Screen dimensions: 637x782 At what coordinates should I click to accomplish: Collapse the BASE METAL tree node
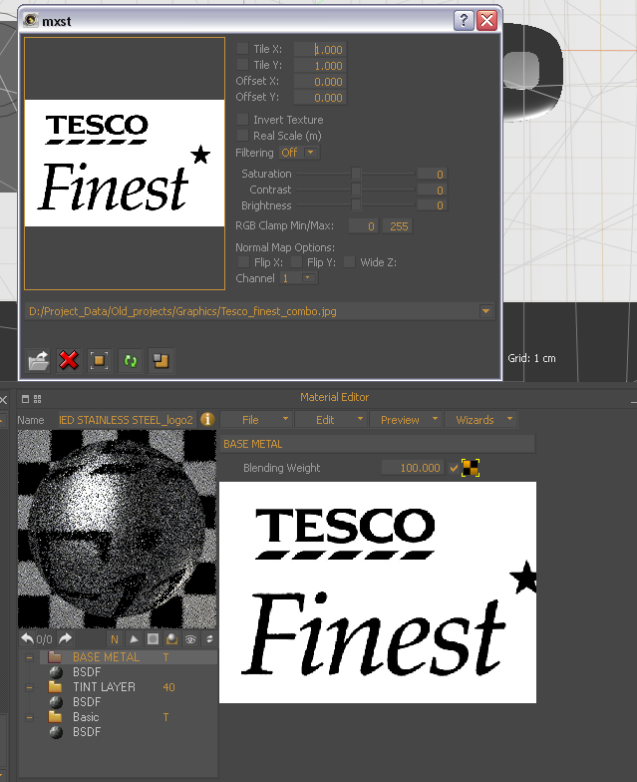pos(30,657)
